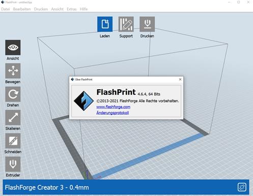Screen dimensions: 253x196
Task: Close the Über FlashPrint dialog
Action: pyautogui.click(x=180, y=79)
